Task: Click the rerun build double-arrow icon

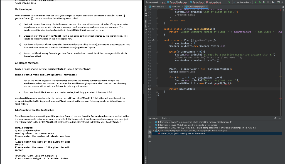Action: [x=149, y=123]
